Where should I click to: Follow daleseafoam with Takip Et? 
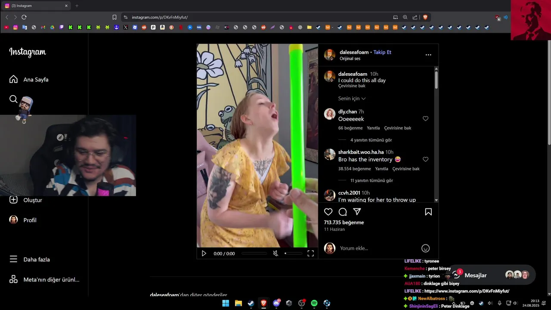382,52
